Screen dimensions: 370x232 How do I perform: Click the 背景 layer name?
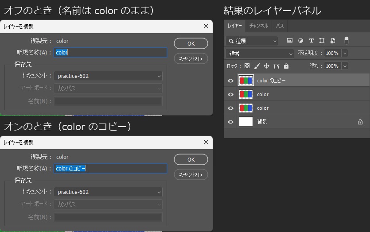tap(262, 122)
